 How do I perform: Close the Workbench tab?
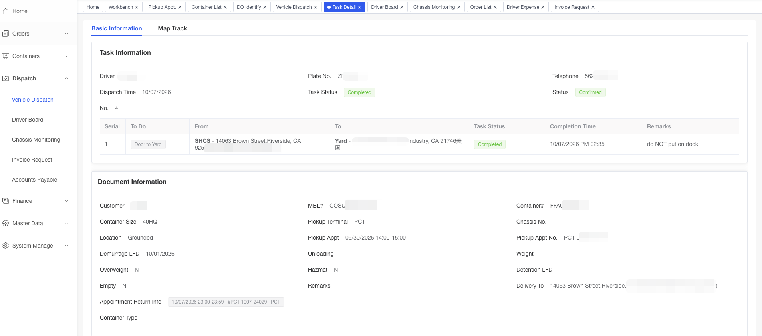137,7
